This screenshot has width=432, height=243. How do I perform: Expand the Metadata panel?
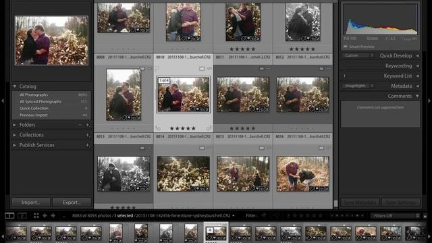coord(417,86)
